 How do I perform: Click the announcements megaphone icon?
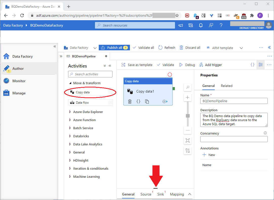click(x=181, y=26)
